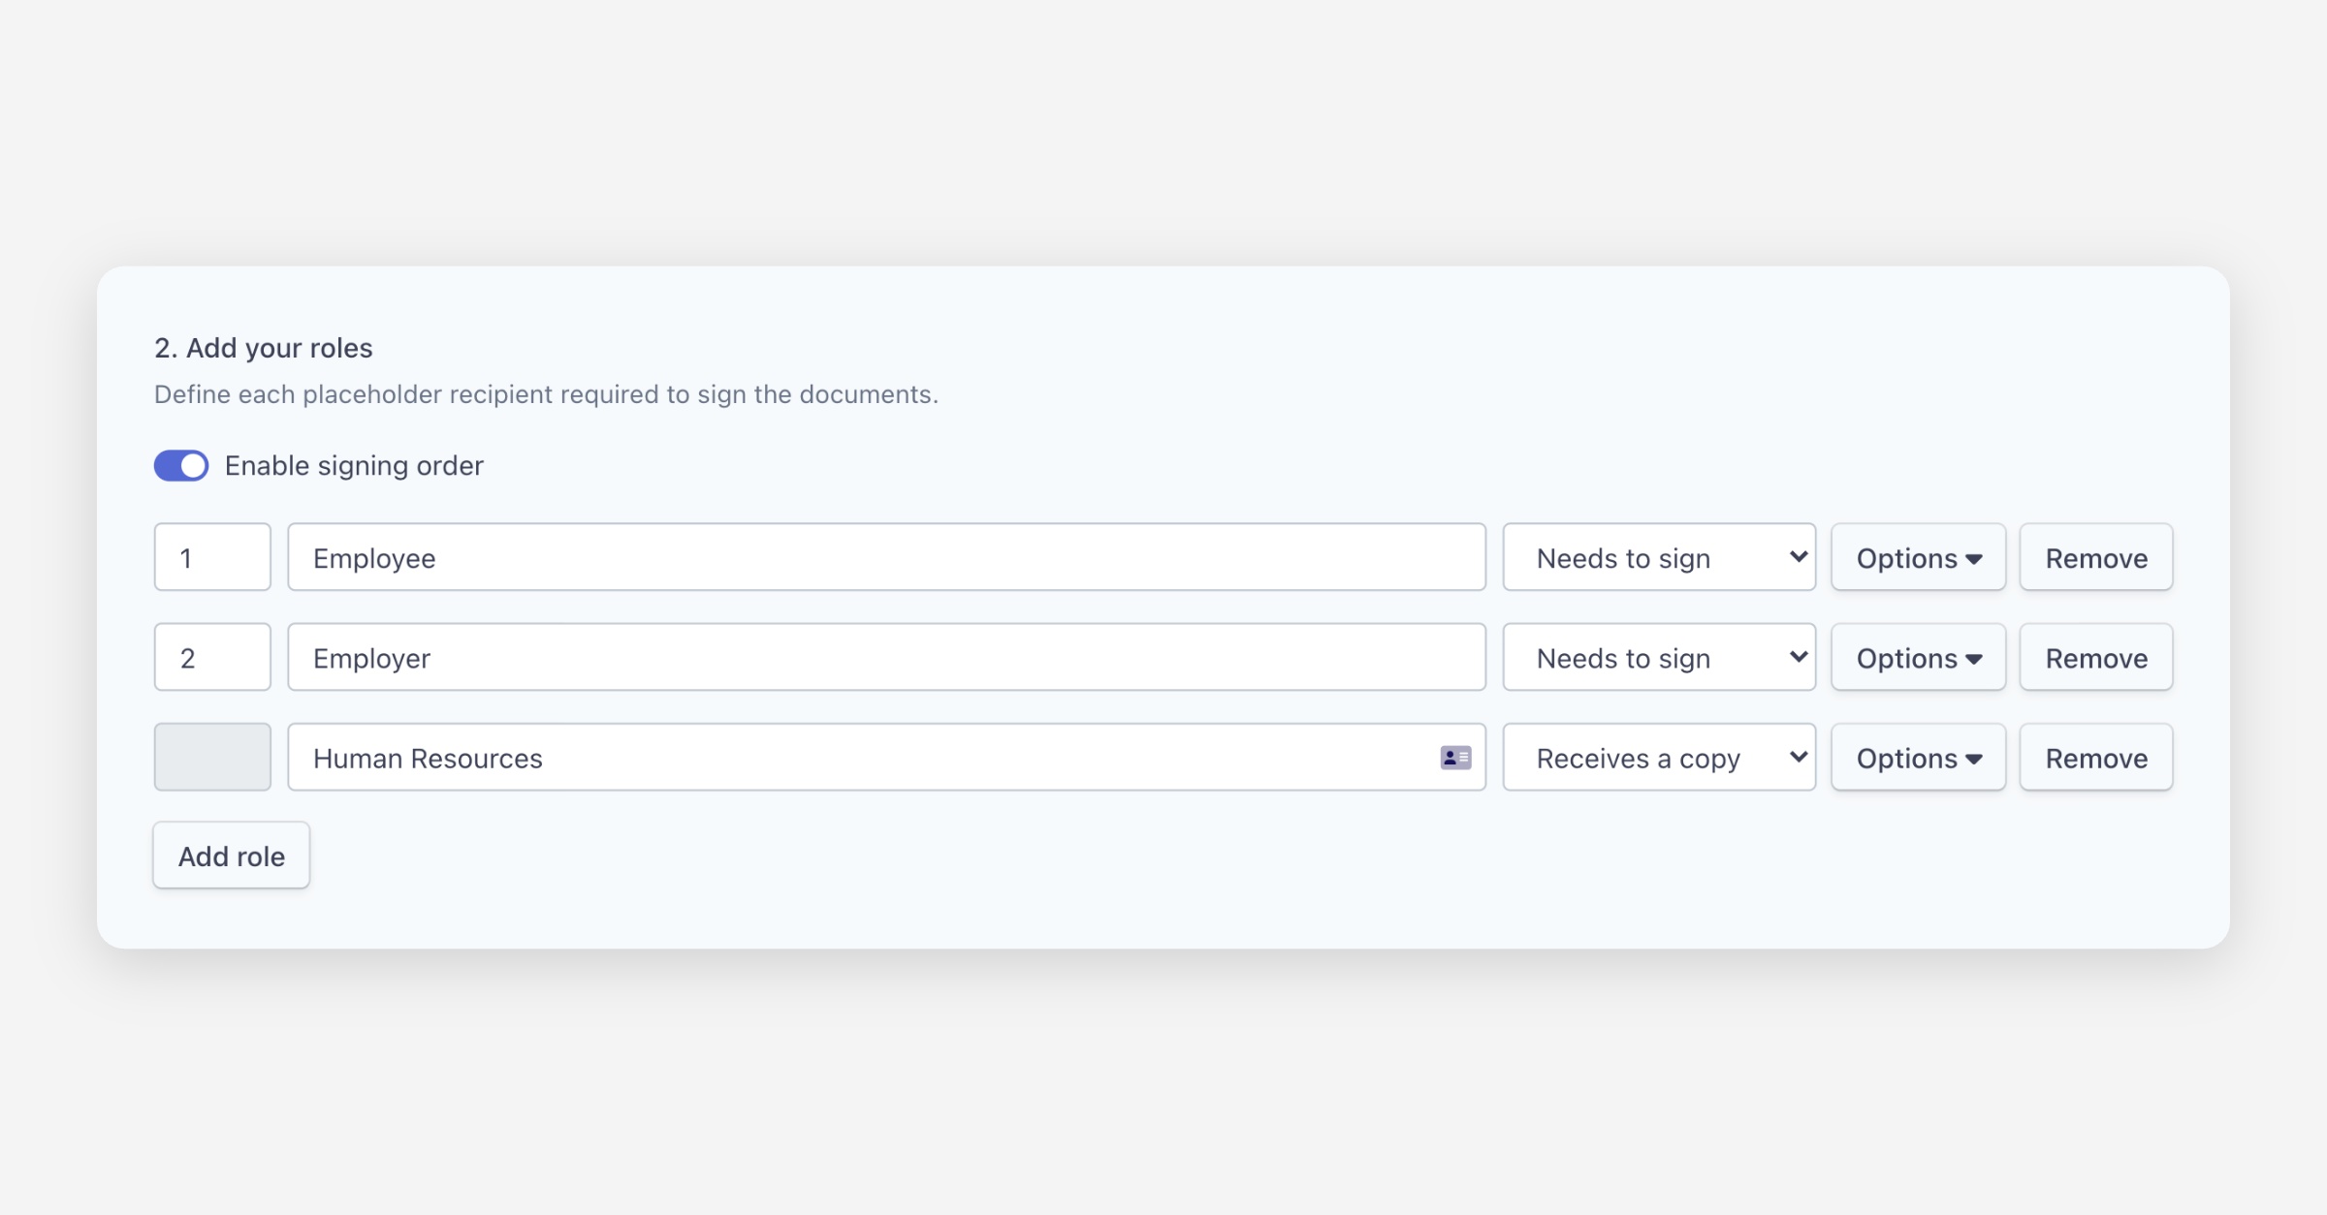Open the Receives a copy dropdown
Viewport: 2327px width, 1215px height.
click(1658, 758)
